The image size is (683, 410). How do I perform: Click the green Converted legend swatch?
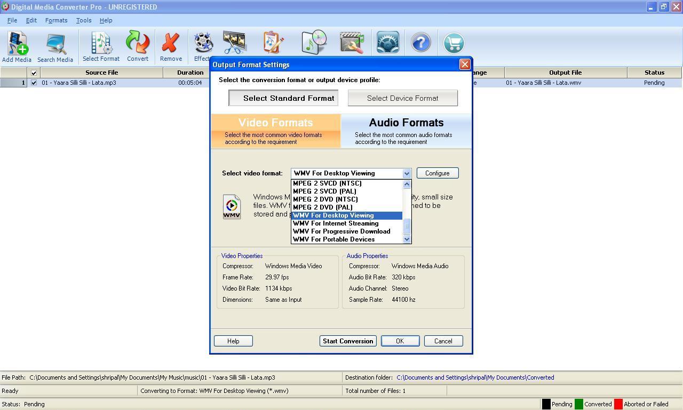578,404
